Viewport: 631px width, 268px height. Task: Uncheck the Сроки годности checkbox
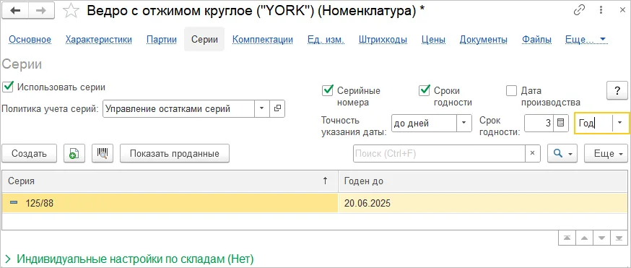tap(424, 90)
